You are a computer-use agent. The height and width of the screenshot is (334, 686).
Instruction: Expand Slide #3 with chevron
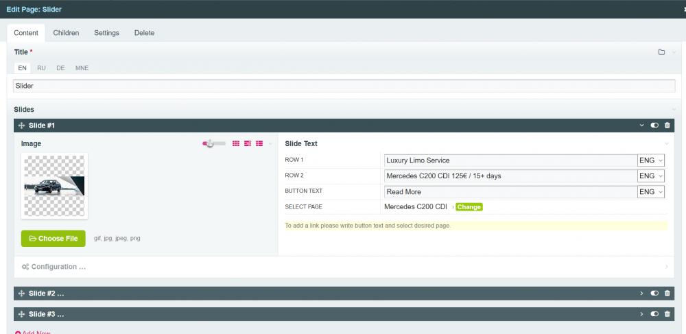pos(641,314)
